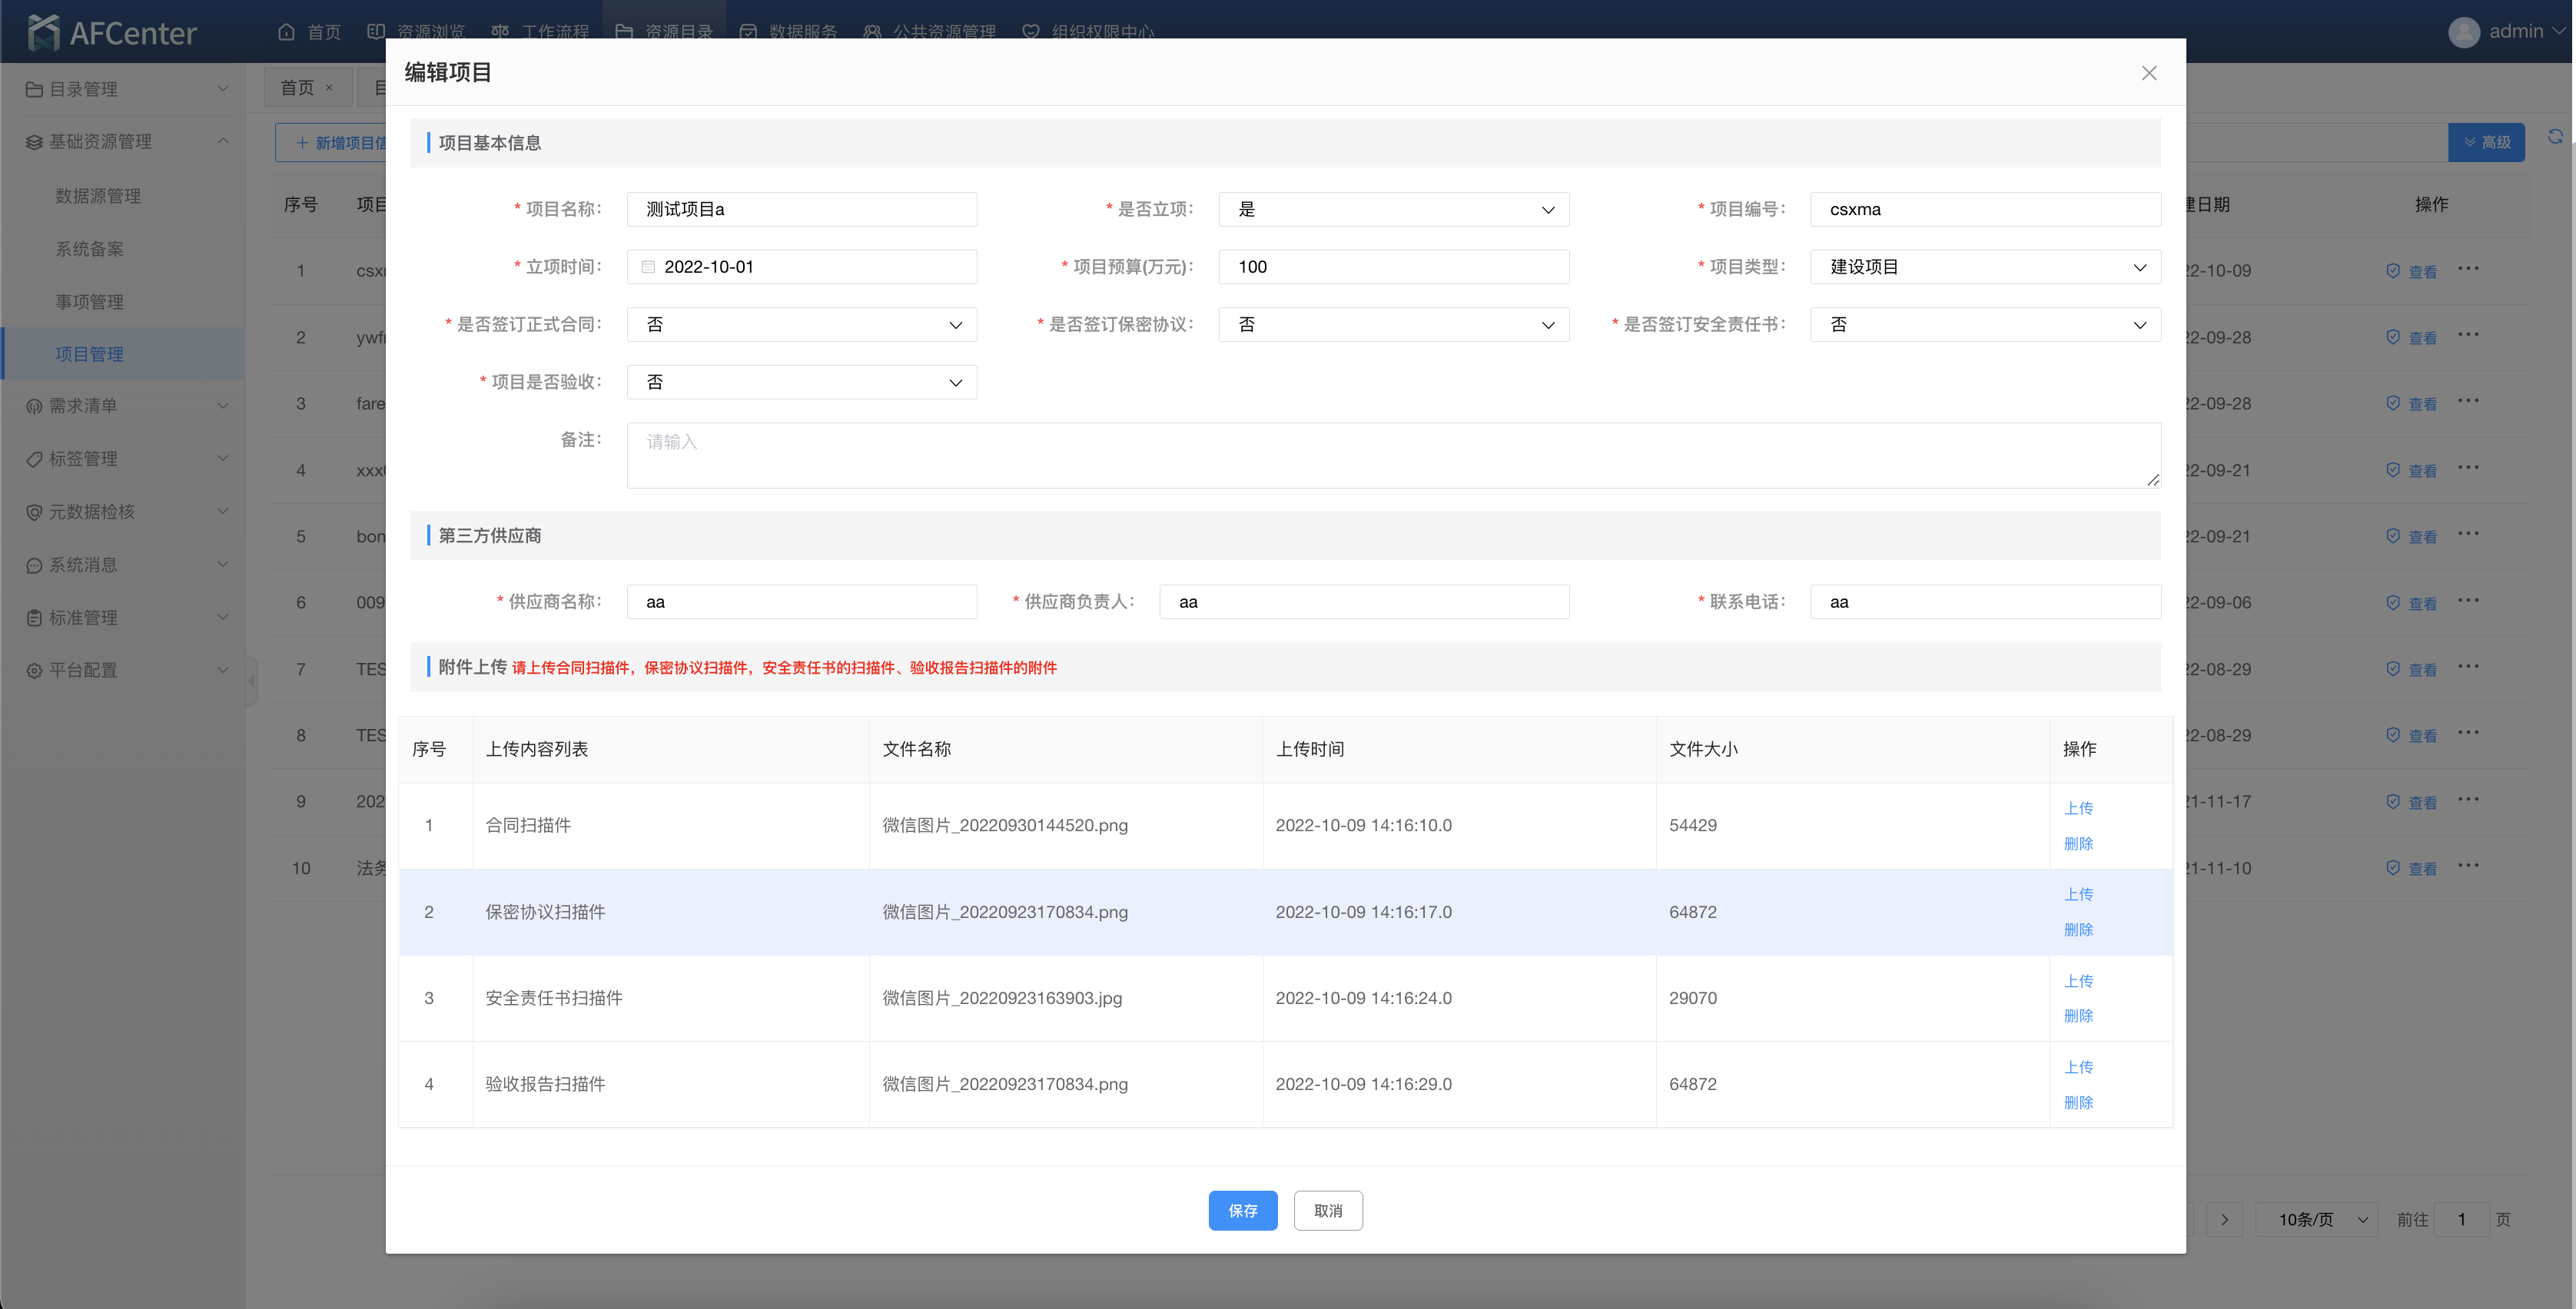This screenshot has height=1309, width=2576.
Task: Click the sidebar collapse handle arrow
Action: [252, 681]
